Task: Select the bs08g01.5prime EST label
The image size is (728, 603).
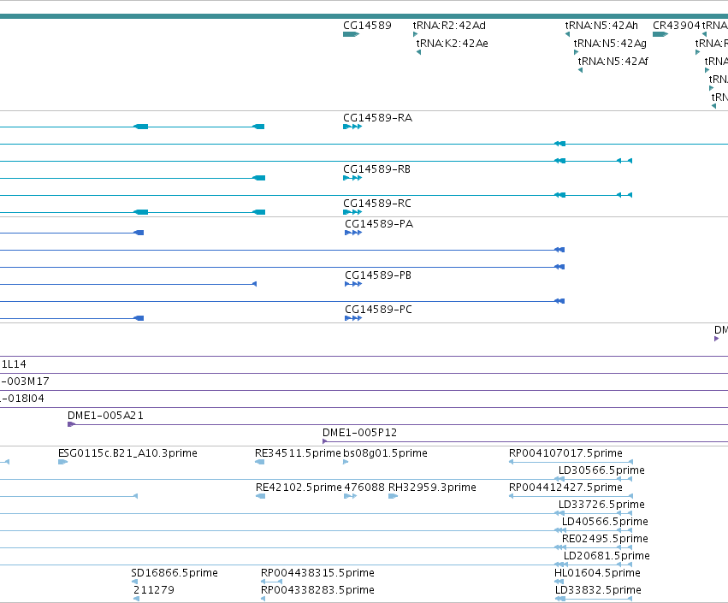Action: click(x=385, y=453)
